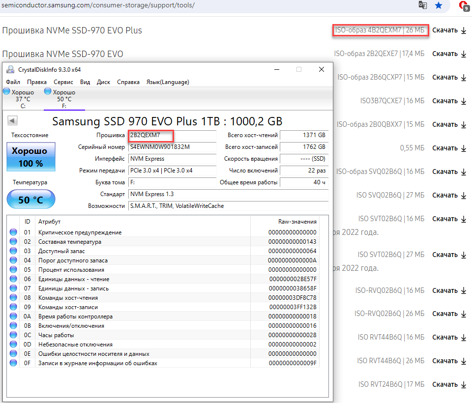
Task: Select attribute row Команды хост-записи
Action: (x=163, y=307)
